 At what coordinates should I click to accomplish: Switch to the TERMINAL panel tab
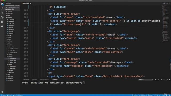pos(55,79)
